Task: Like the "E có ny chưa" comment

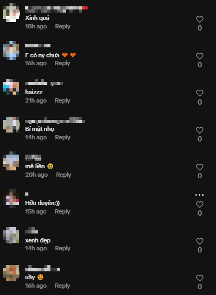Action: click(x=200, y=56)
